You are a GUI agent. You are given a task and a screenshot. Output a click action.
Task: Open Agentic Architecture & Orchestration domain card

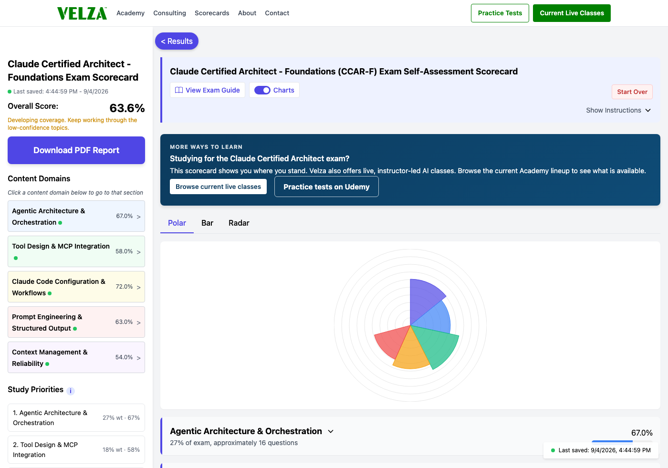(76, 216)
